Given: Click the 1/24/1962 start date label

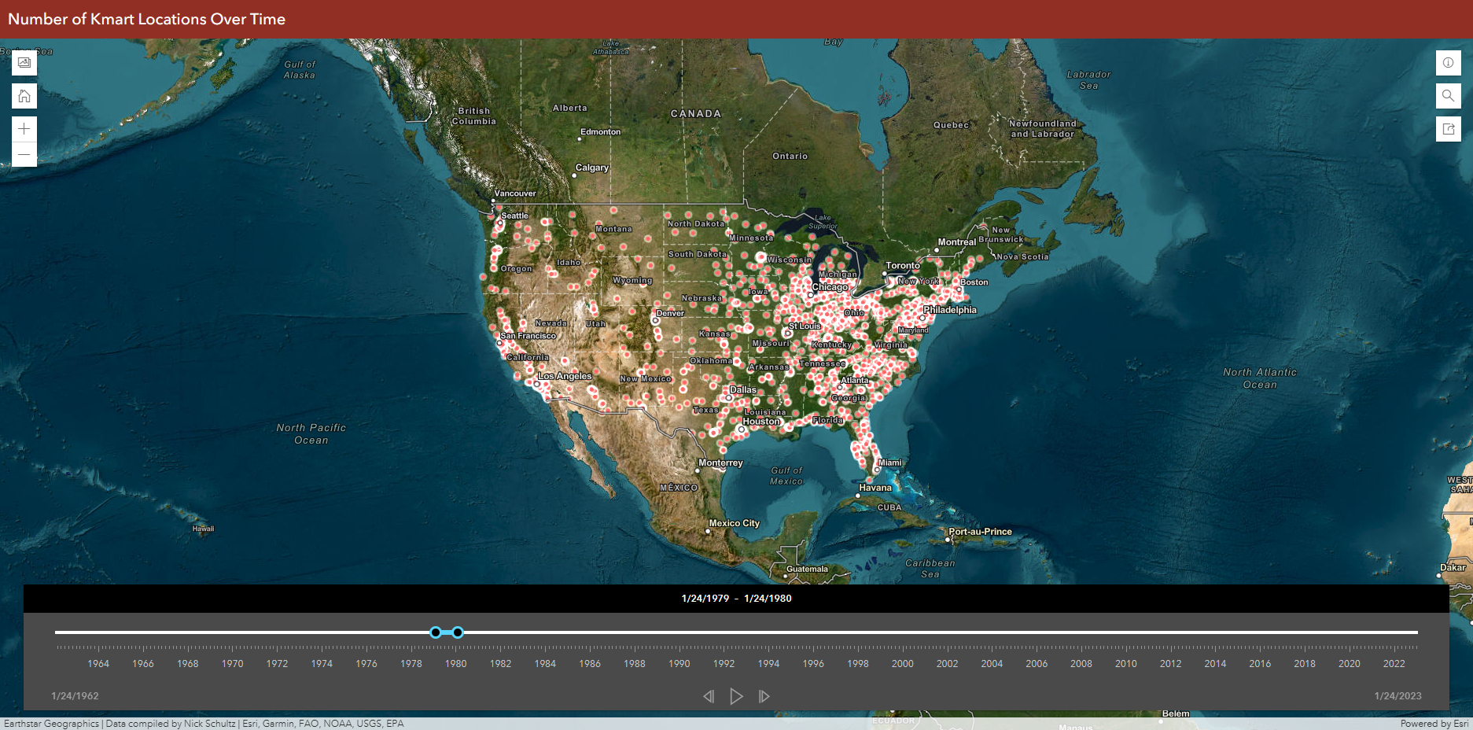Looking at the screenshot, I should click(75, 696).
